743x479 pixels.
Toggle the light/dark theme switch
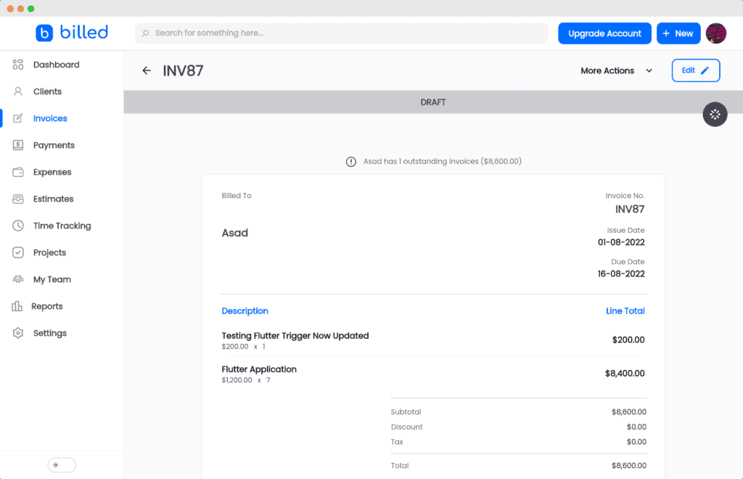62,465
